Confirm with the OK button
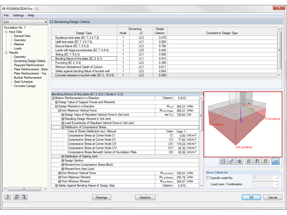This screenshot has height=215, width=287. (251, 197)
